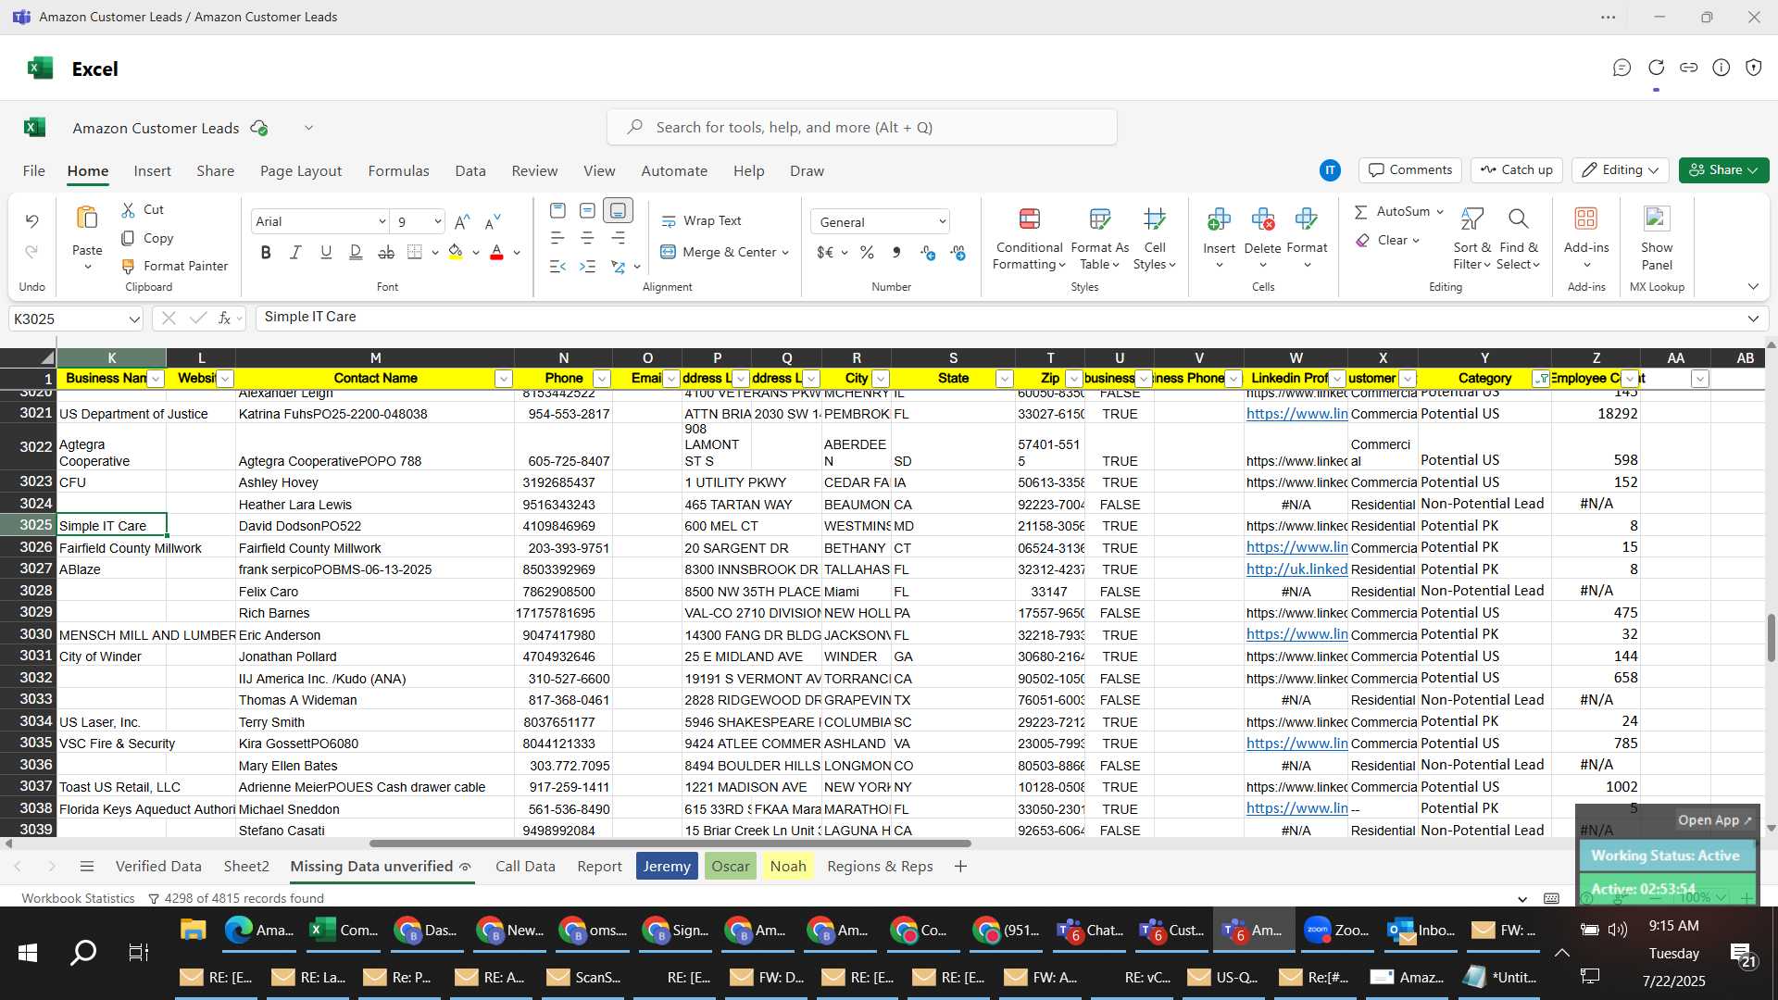This screenshot has height=1000, width=1778.
Task: Click the Catch up button
Action: pyautogui.click(x=1516, y=169)
